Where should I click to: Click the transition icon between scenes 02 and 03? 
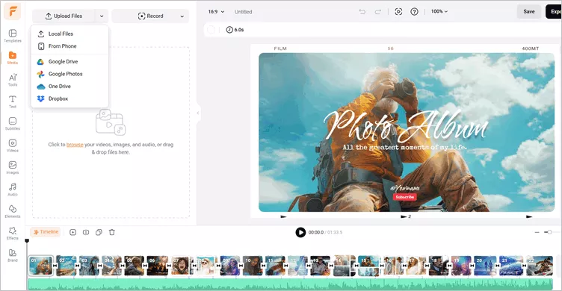coord(78,266)
